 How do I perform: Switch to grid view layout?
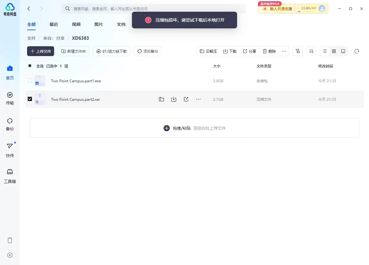coord(334,51)
